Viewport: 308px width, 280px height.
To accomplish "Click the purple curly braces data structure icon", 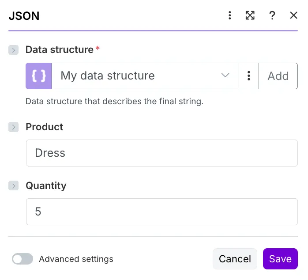I will click(39, 76).
